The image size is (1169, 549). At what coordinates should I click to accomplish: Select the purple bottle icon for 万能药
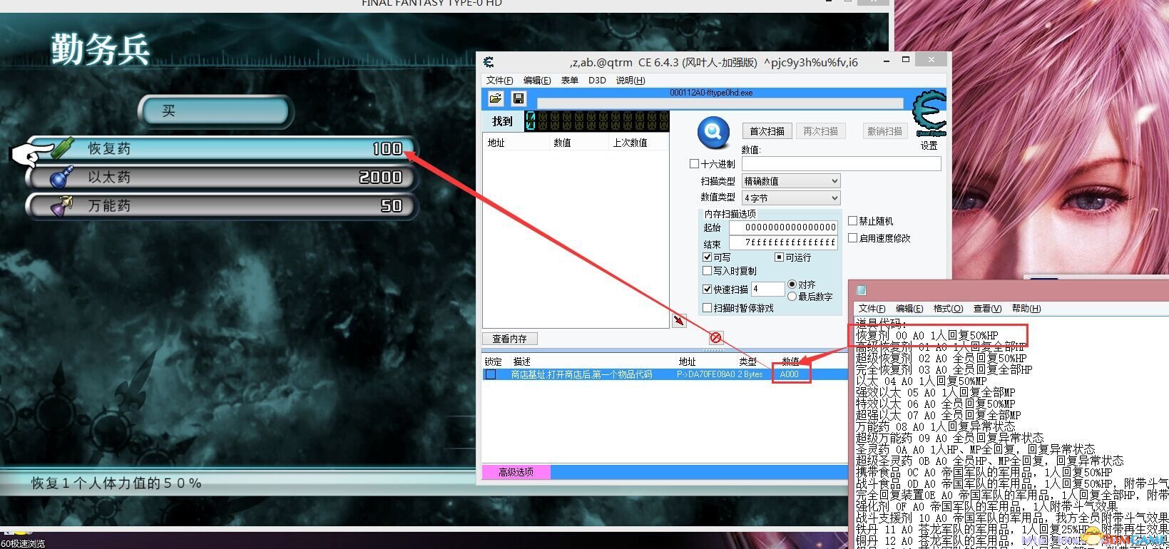[x=62, y=205]
